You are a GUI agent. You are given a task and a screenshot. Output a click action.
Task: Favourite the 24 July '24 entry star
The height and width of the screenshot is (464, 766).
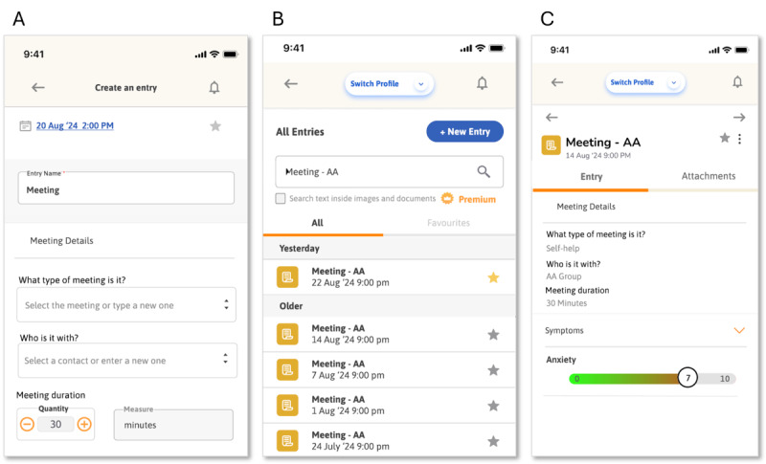pos(493,442)
